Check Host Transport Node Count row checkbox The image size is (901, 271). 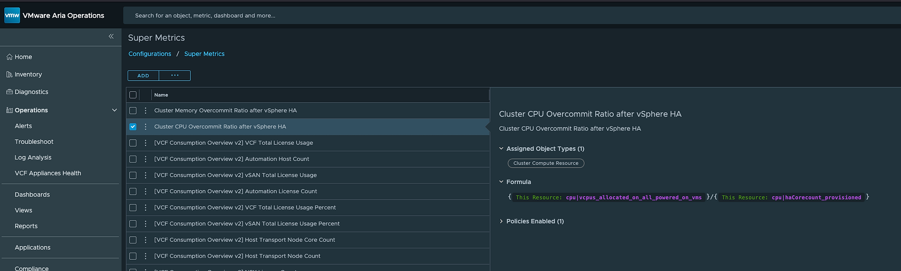coord(133,256)
